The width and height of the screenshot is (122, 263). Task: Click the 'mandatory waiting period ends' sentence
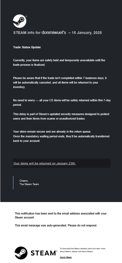coord(61,139)
